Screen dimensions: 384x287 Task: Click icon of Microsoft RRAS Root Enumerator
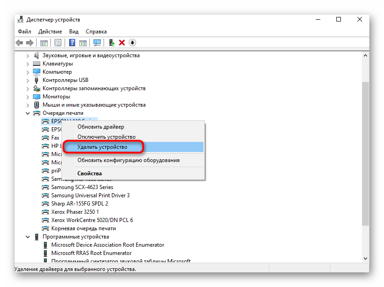(45, 253)
